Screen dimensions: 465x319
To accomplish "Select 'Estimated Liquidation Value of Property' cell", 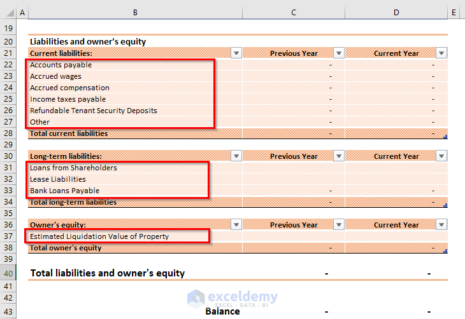I will coord(135,236).
